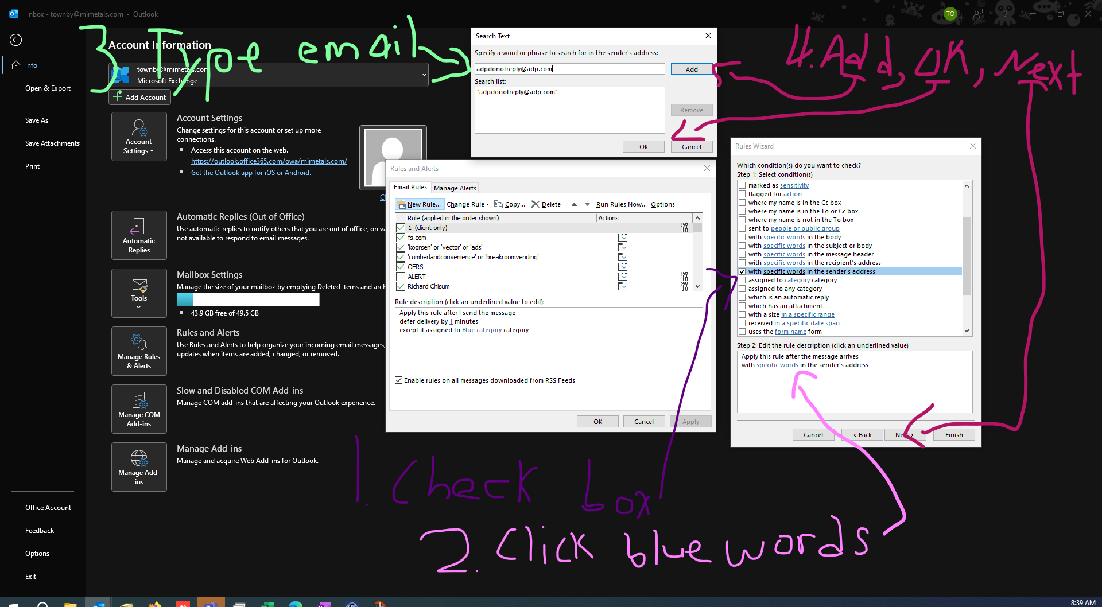Screen dimensions: 1102x607
Task: Click the Add button in Search Text
Action: 692,69
